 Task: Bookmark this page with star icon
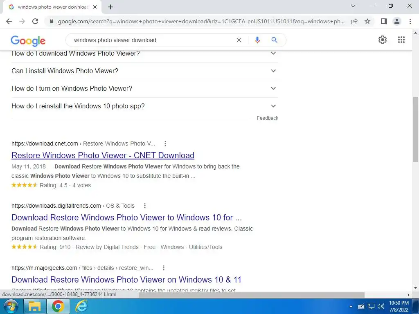367,21
